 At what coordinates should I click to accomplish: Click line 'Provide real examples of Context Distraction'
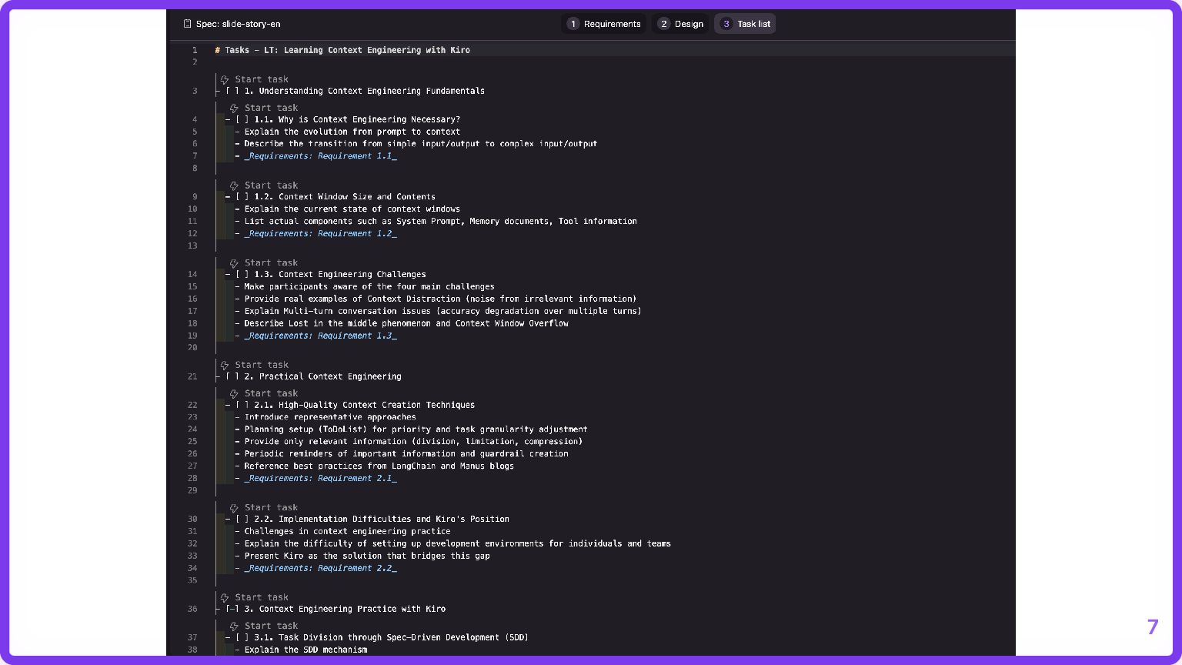click(x=441, y=299)
